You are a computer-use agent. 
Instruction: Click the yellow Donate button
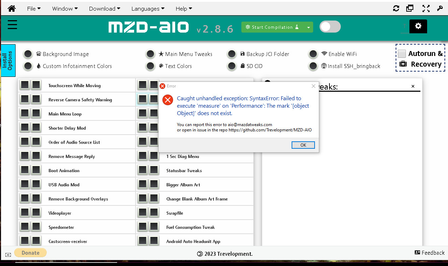pos(30,253)
